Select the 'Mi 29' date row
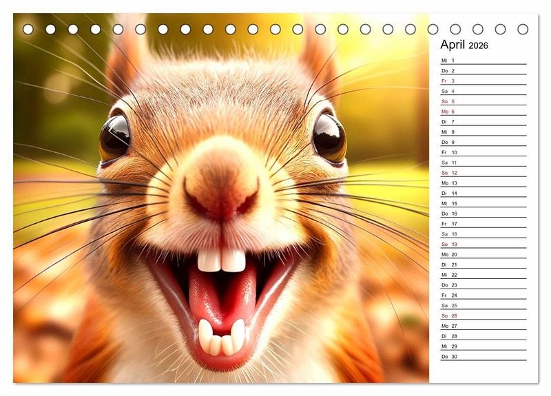 coord(484,346)
